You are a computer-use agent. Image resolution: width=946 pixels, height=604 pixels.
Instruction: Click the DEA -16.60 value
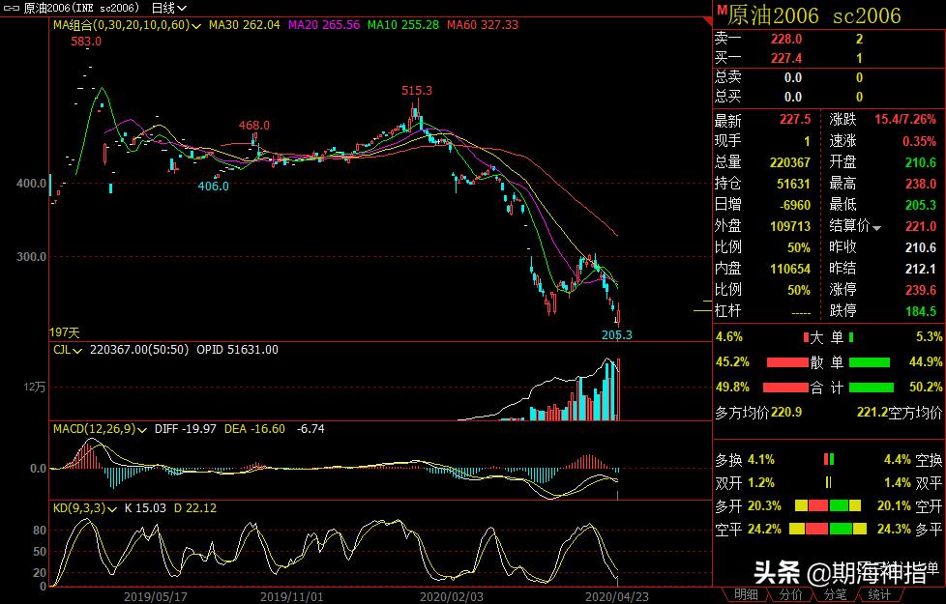click(x=254, y=429)
